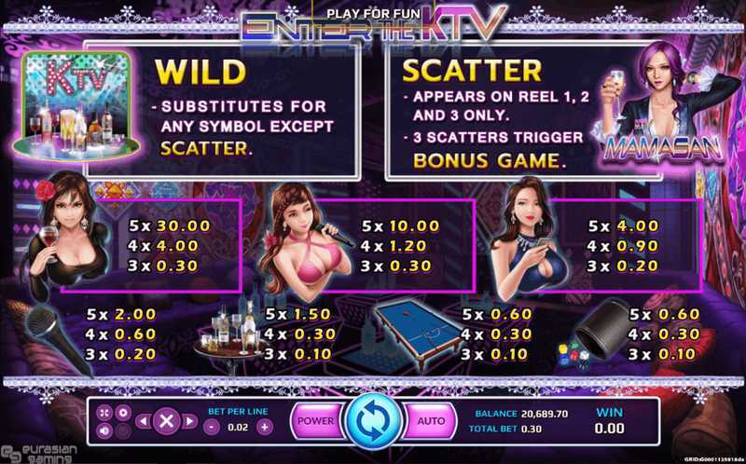Select the KTV wild symbol image
Image resolution: width=746 pixels, height=464 pixels.
click(x=77, y=105)
